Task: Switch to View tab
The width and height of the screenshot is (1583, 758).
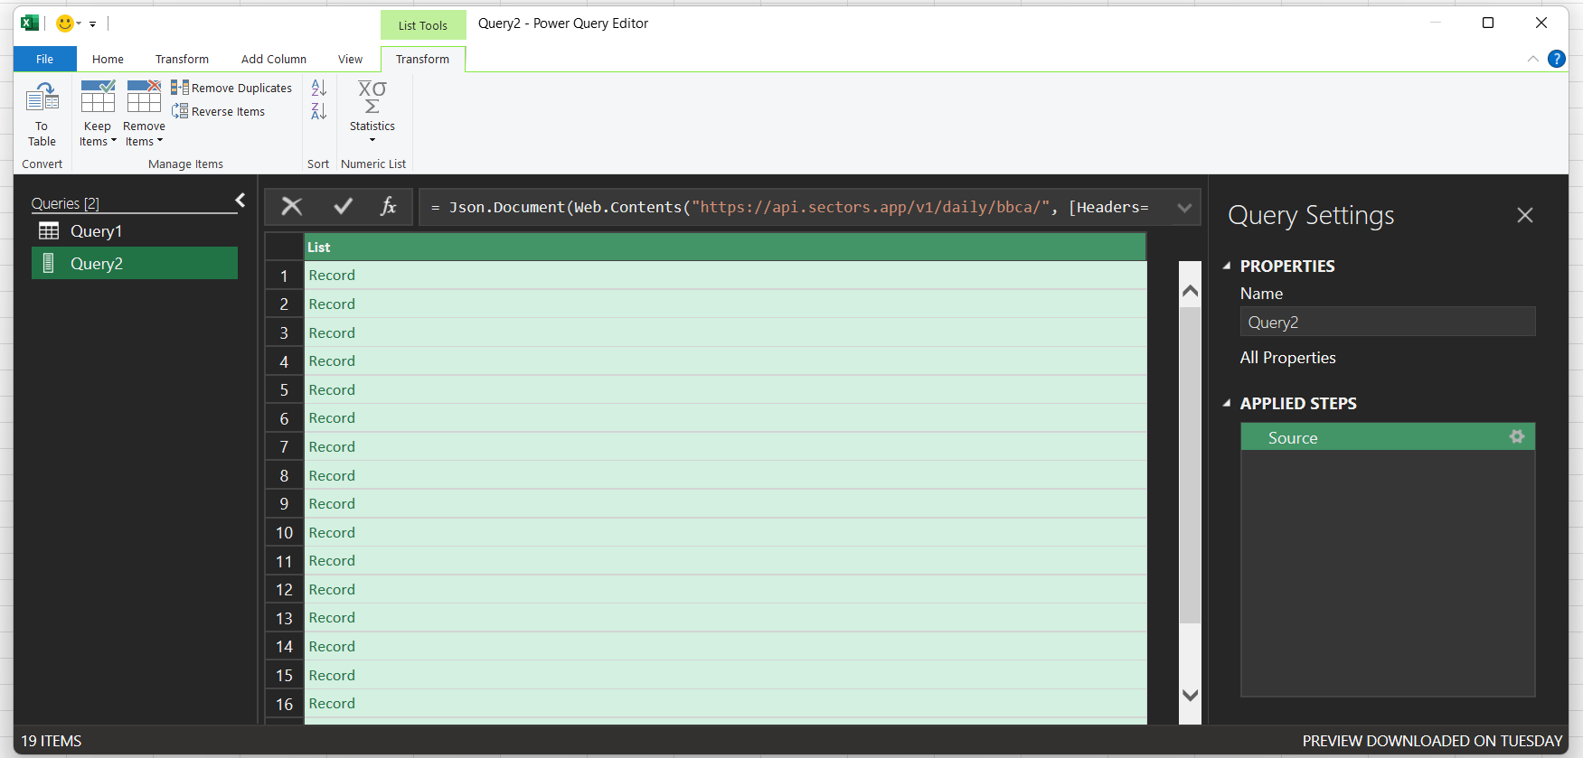Action: 350,59
